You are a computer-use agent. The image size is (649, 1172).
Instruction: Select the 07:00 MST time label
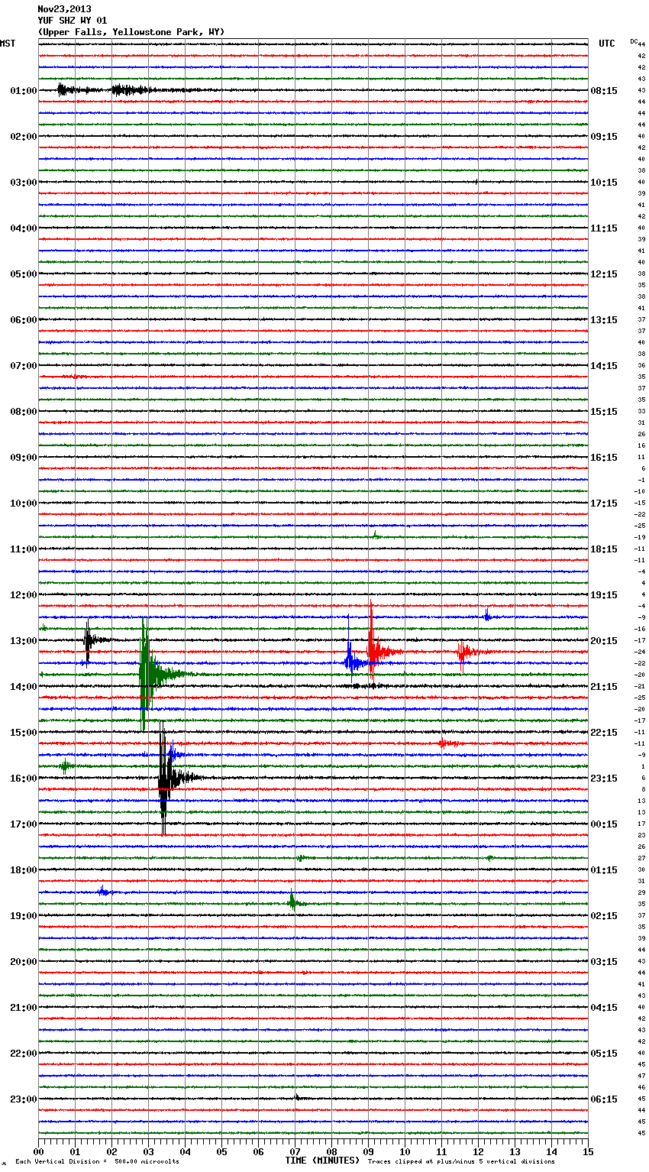[x=23, y=366]
